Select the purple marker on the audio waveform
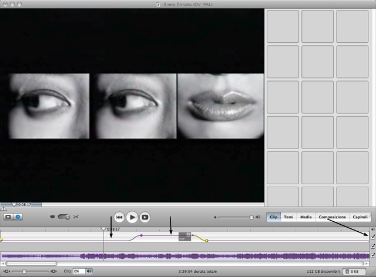The image size is (376, 277). pos(96,255)
